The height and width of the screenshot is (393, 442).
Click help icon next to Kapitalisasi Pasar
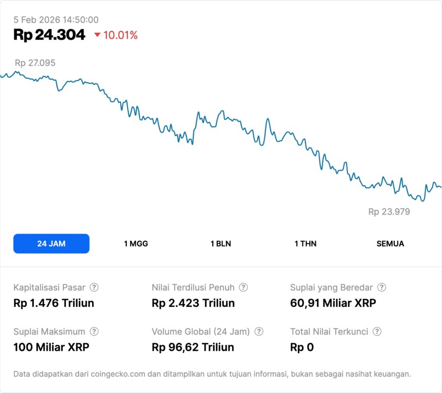point(94,287)
